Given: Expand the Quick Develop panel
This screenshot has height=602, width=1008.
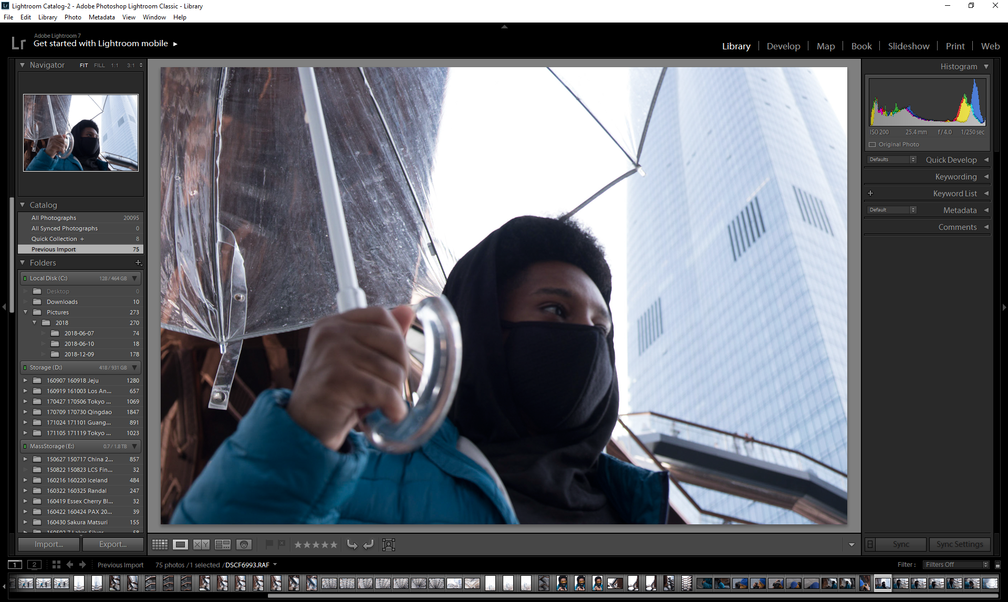Looking at the screenshot, I should pyautogui.click(x=986, y=160).
